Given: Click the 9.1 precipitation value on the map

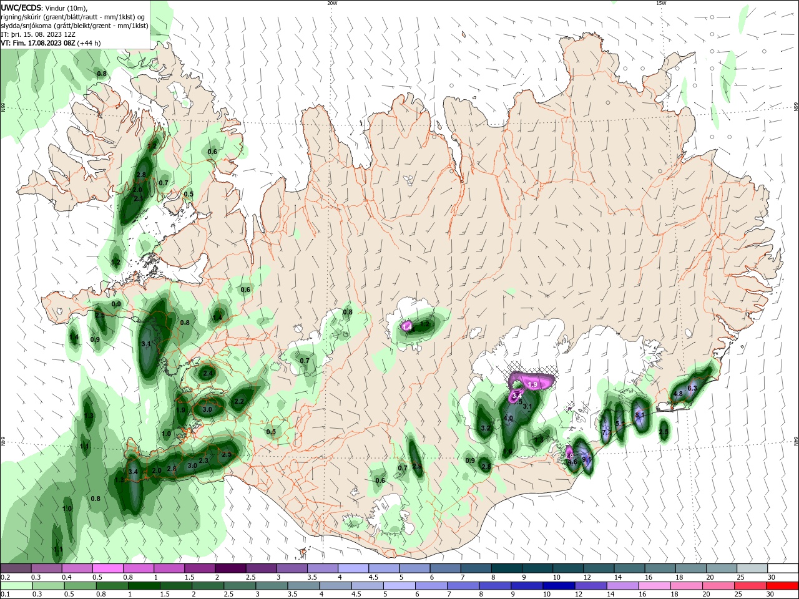Looking at the screenshot, I should click(x=586, y=460).
